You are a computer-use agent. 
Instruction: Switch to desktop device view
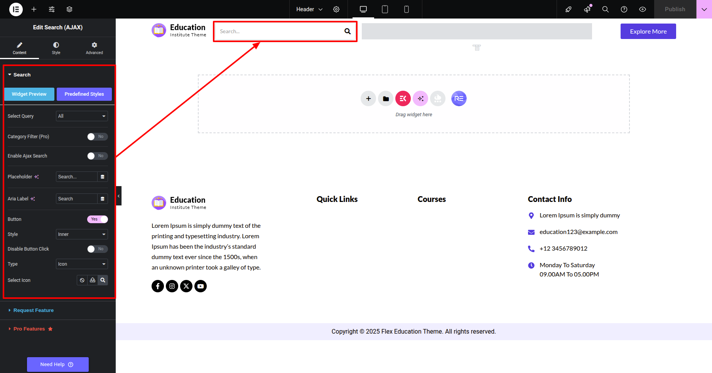(363, 9)
